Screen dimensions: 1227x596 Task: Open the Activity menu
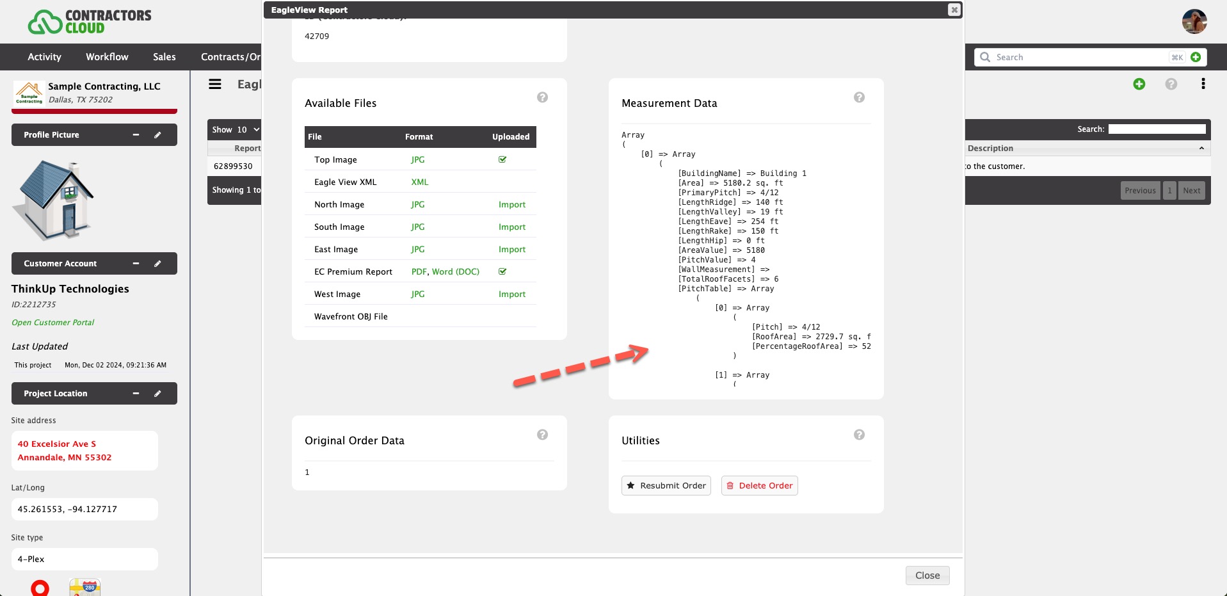44,57
